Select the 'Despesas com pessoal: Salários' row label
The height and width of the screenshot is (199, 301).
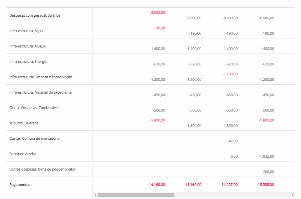35,15
